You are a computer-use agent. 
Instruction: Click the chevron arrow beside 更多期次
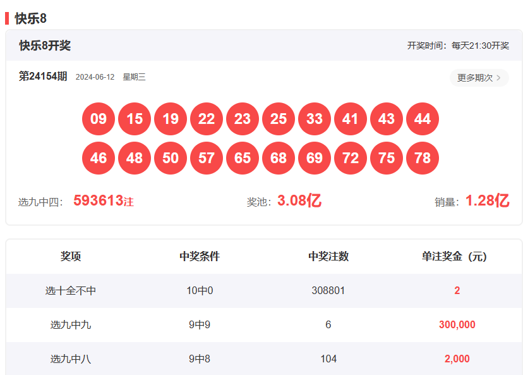coord(498,78)
